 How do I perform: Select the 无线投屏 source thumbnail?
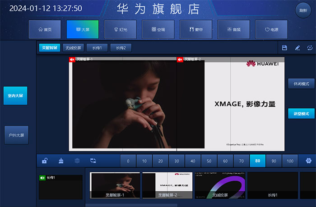(x=219, y=185)
